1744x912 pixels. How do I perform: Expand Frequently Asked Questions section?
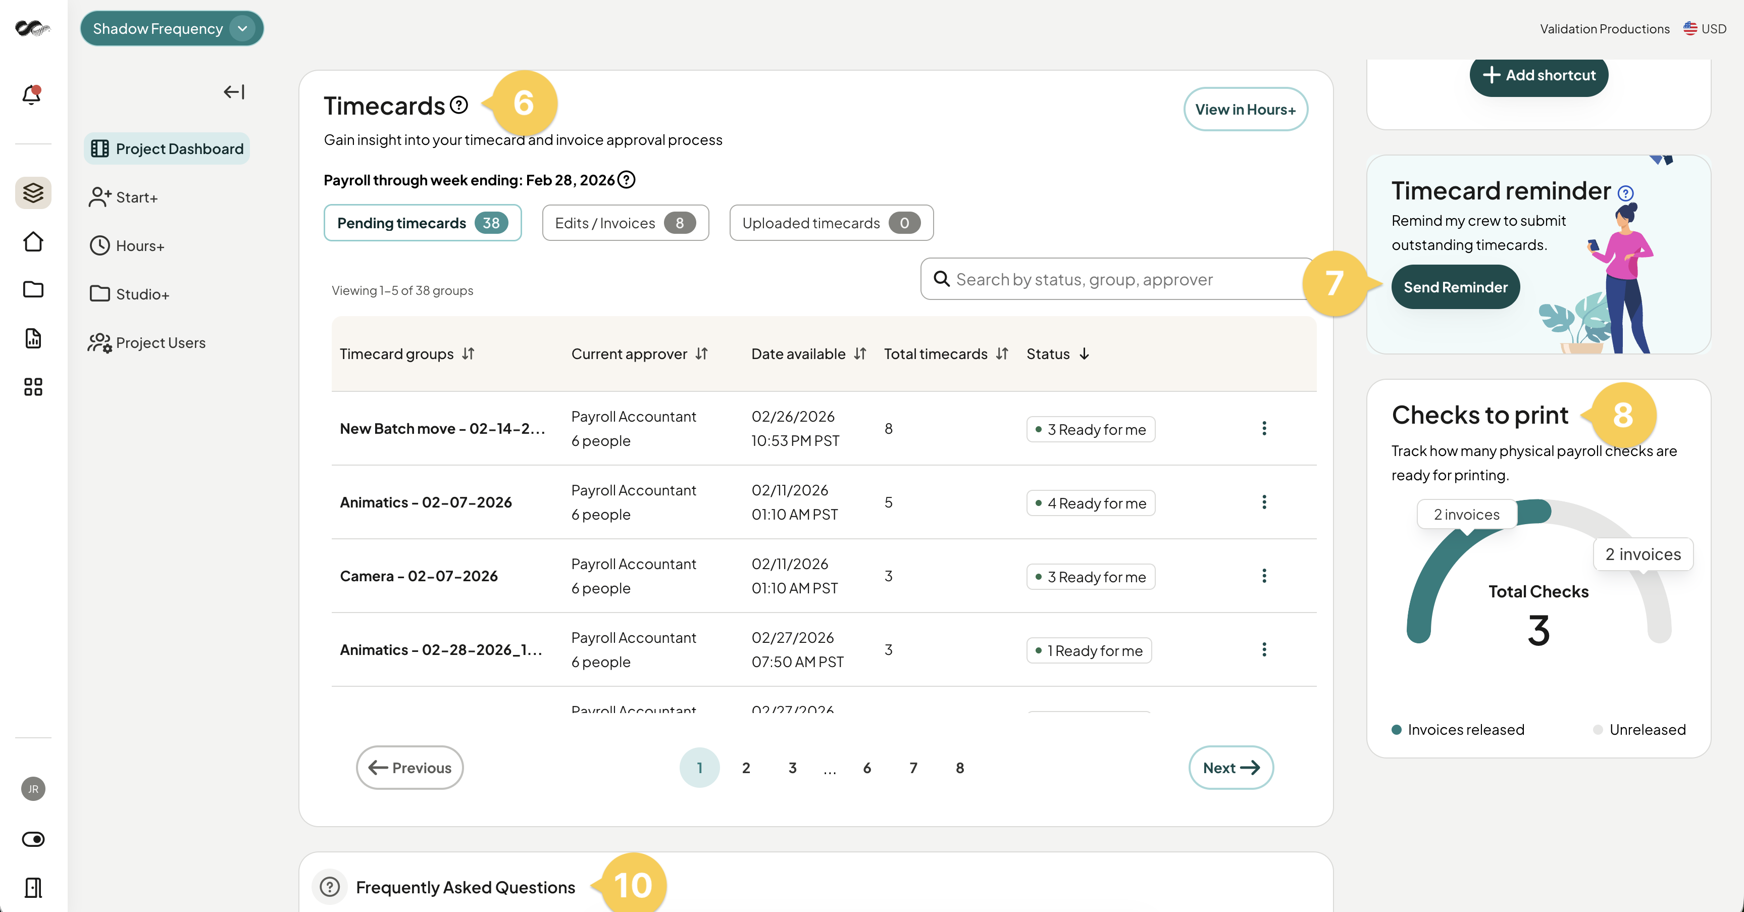tap(465, 887)
